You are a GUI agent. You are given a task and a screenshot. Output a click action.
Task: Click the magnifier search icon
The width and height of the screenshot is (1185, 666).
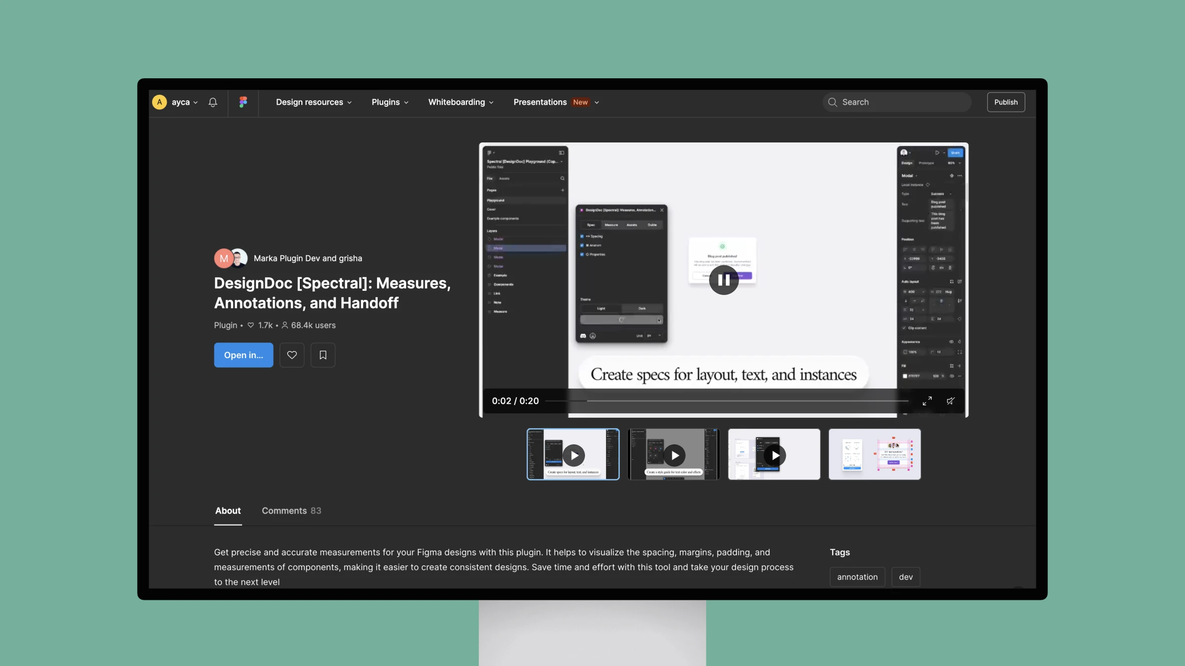point(833,102)
